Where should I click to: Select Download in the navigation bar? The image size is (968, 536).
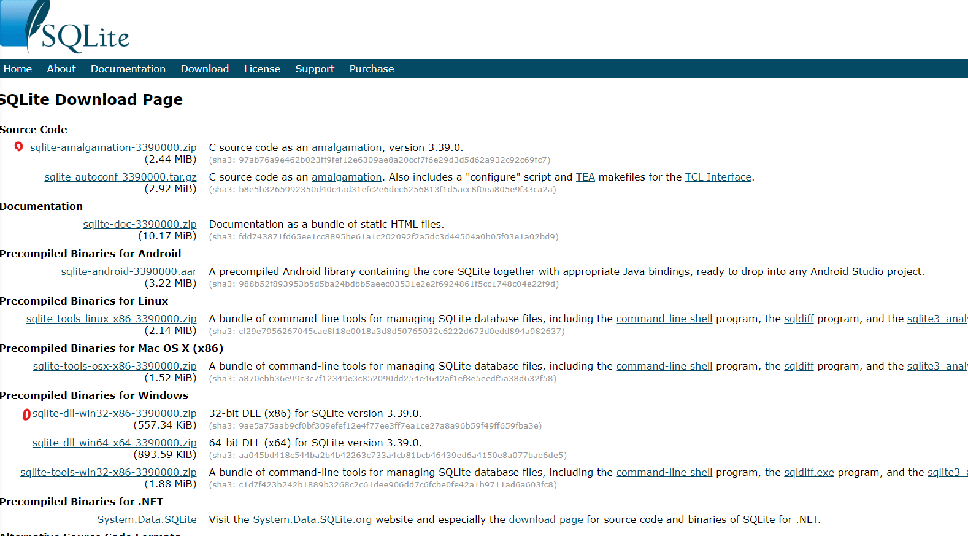tap(205, 69)
